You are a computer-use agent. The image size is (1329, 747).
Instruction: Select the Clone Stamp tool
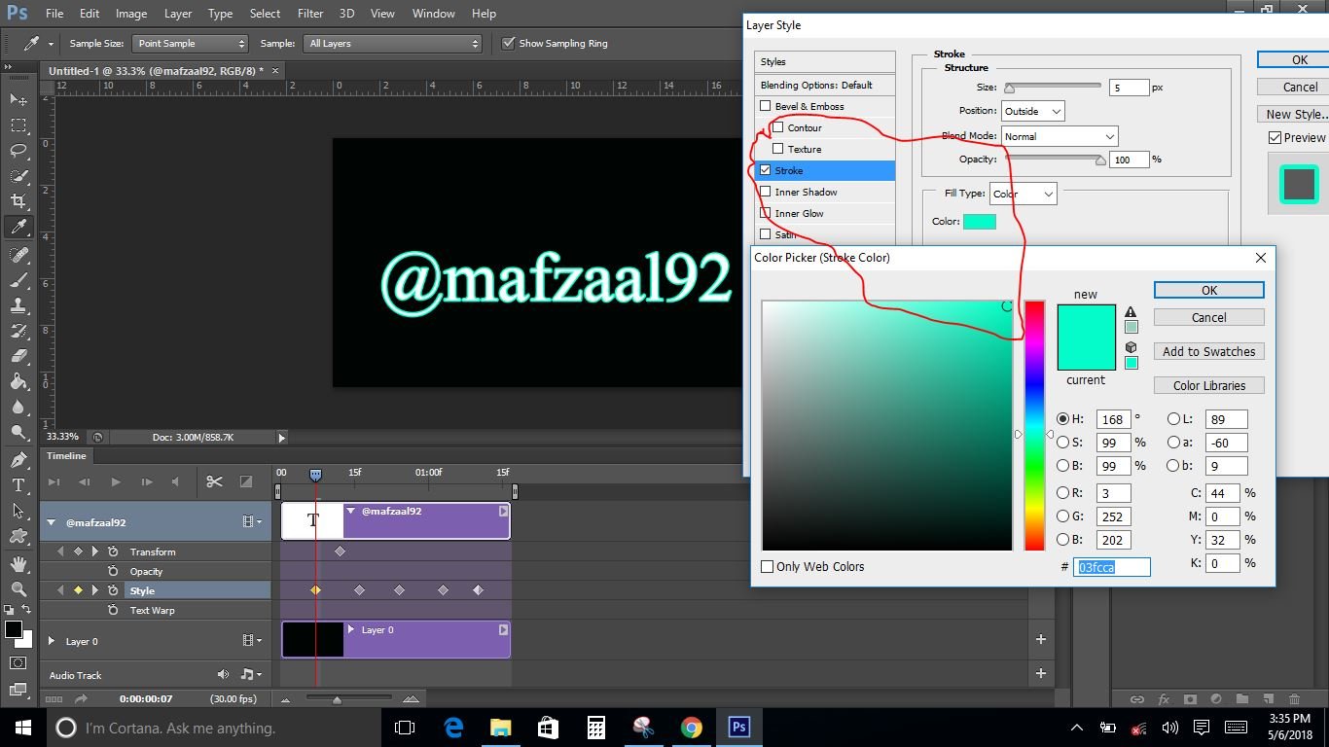(18, 304)
